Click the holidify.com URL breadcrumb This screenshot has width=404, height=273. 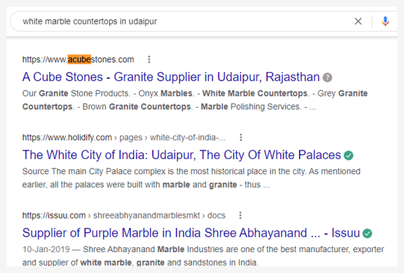pos(124,138)
